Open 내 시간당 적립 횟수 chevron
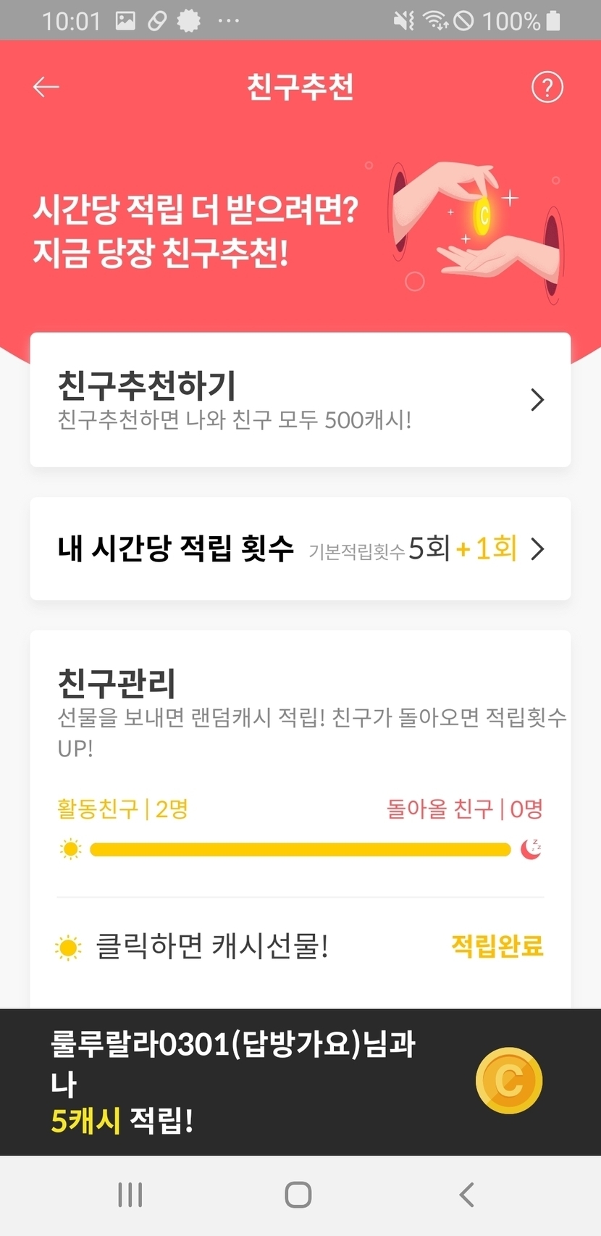This screenshot has height=1236, width=601. click(x=537, y=549)
